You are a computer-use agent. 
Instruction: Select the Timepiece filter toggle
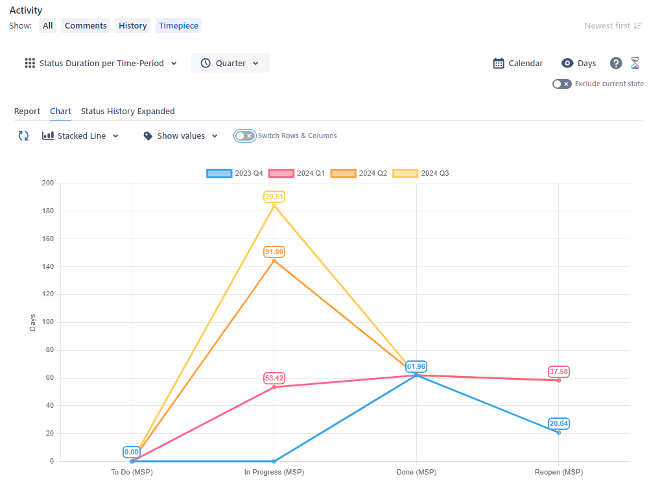[x=178, y=25]
